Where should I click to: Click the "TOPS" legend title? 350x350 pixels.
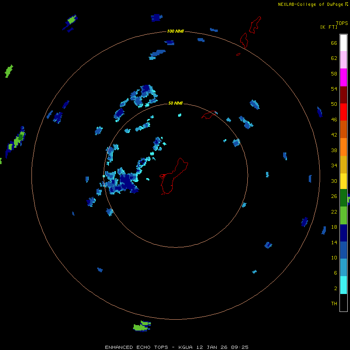[342, 23]
